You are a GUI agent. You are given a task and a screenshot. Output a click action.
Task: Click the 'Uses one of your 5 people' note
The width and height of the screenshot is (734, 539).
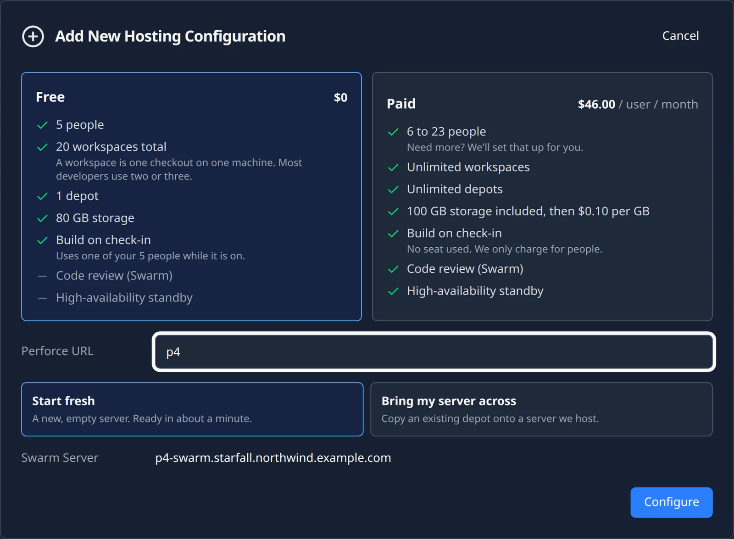click(150, 256)
